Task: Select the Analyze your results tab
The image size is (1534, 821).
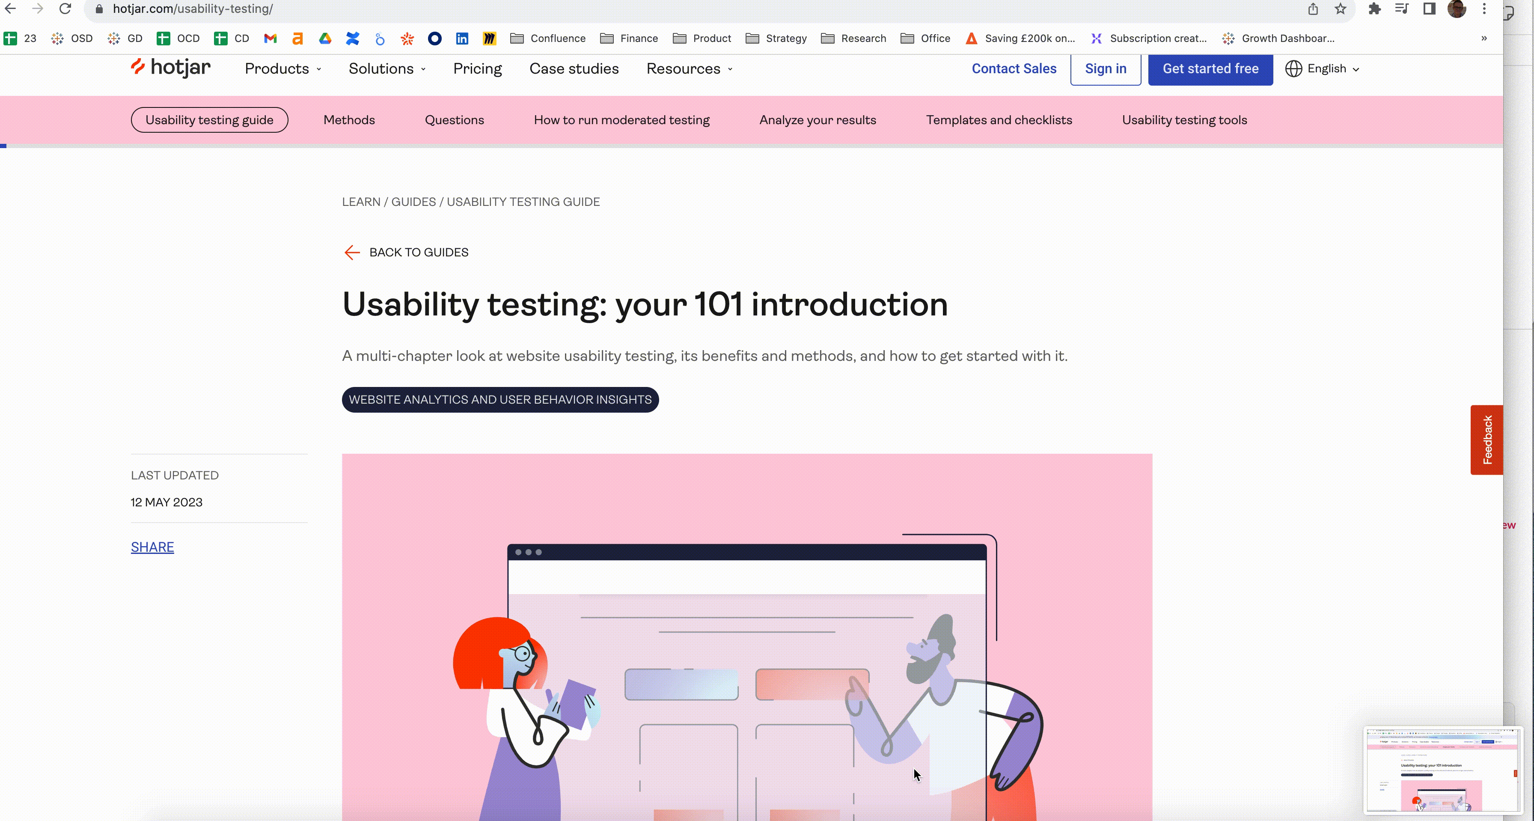Action: click(817, 120)
